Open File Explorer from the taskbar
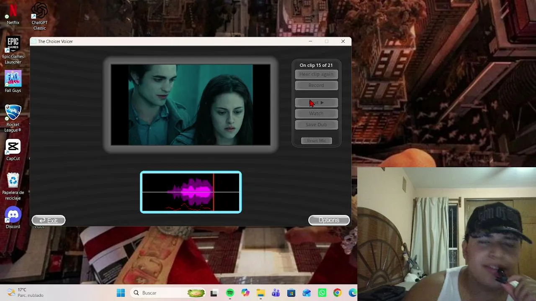 260,293
